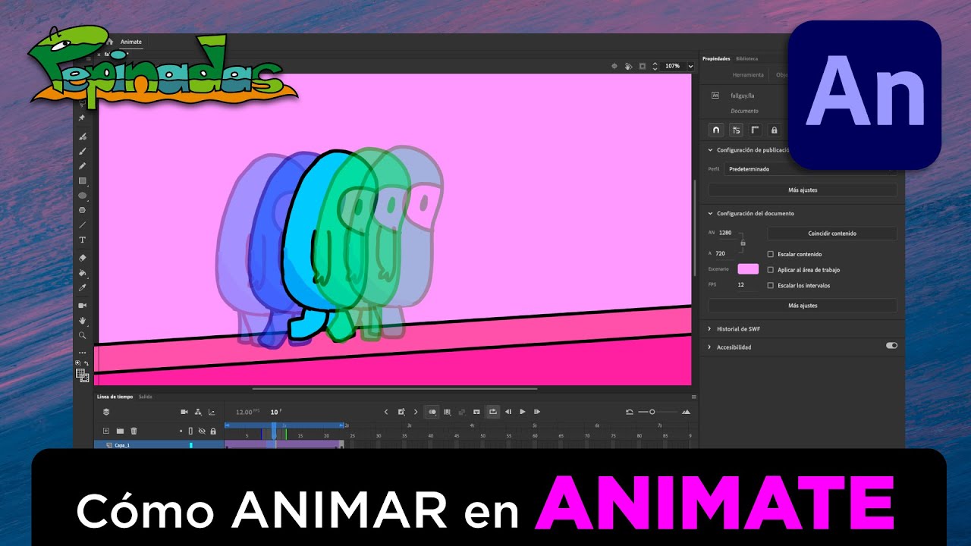This screenshot has height=546, width=971.
Task: Click the Animate home tab
Action: point(131,42)
